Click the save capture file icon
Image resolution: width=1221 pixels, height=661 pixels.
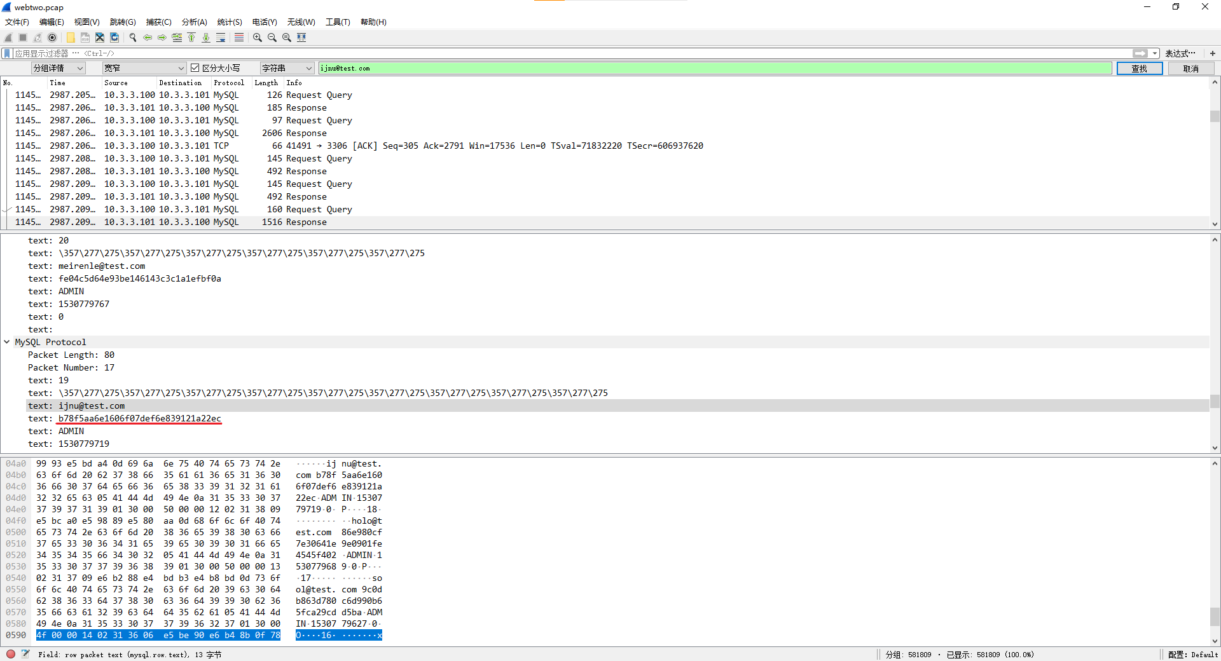(85, 37)
